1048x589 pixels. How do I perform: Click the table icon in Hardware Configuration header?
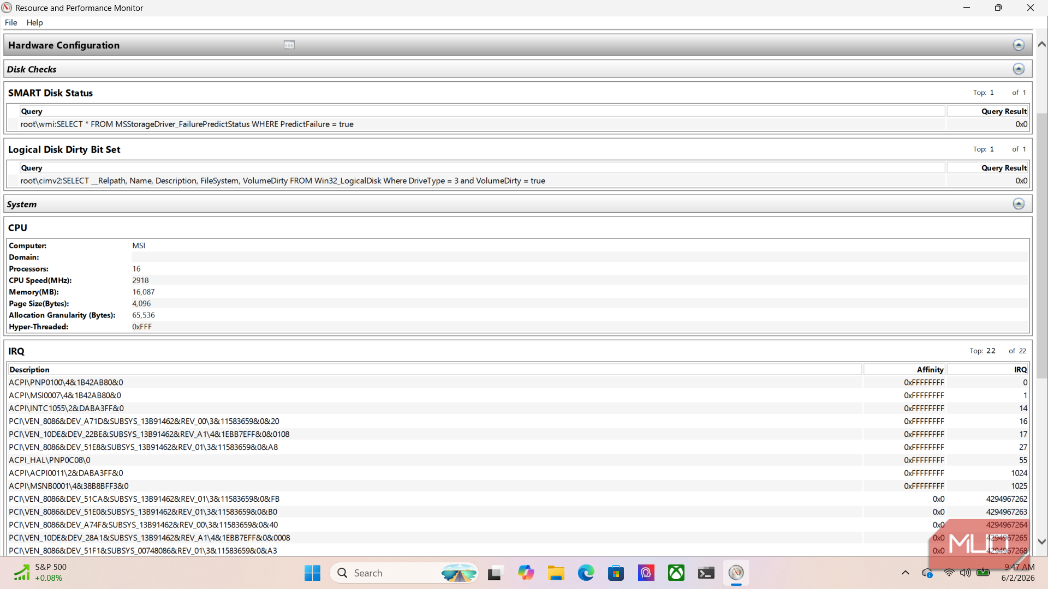tap(289, 45)
